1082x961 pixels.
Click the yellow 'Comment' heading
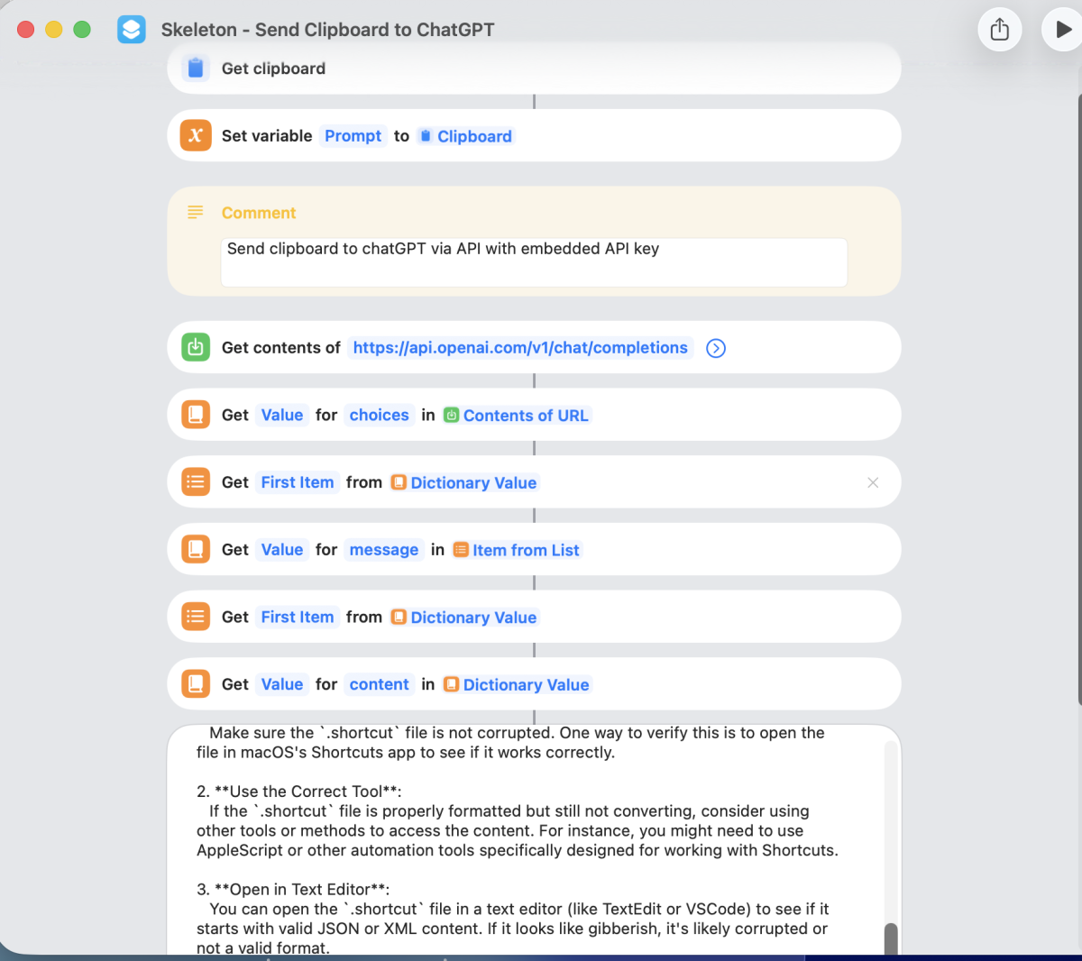click(x=259, y=213)
